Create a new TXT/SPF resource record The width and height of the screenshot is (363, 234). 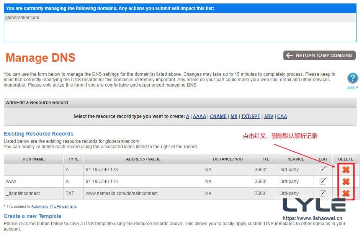[250, 116]
